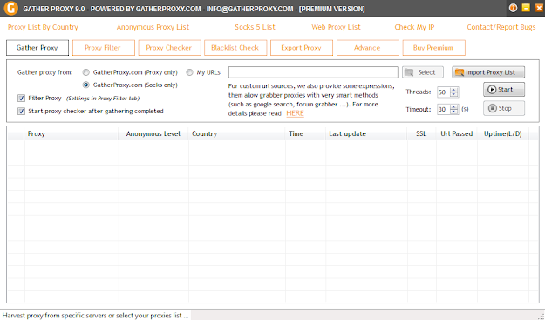Open Anonymous Proxy List link
545x320 pixels.
click(x=153, y=27)
